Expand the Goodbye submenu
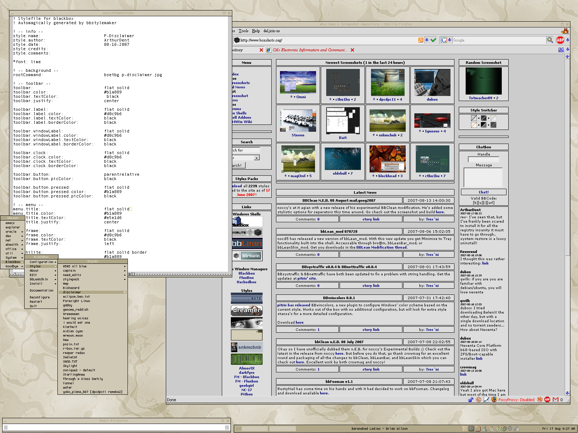 pyautogui.click(x=13, y=266)
